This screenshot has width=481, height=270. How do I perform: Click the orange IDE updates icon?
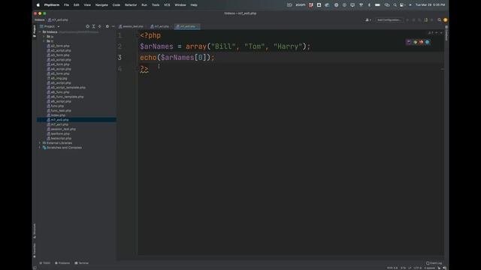446,20
